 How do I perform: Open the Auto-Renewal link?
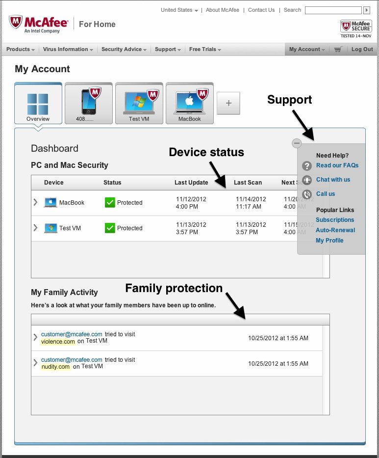click(335, 230)
